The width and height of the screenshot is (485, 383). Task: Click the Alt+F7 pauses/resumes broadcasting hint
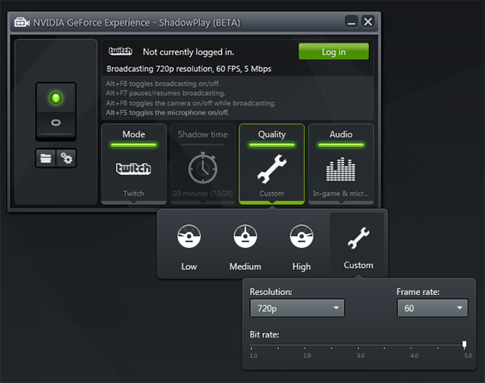tap(165, 93)
